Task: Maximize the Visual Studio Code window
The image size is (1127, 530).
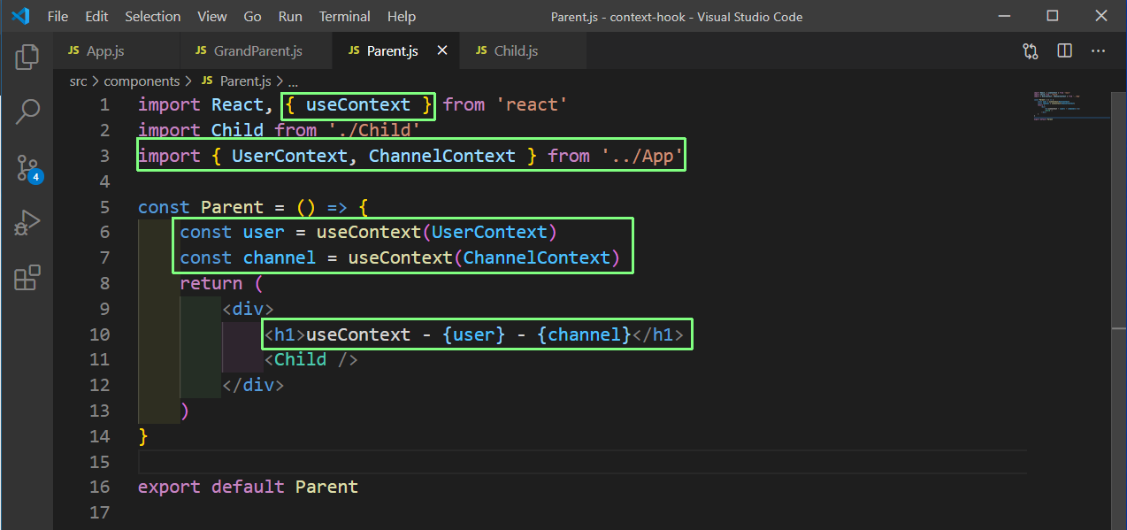Action: (1052, 16)
